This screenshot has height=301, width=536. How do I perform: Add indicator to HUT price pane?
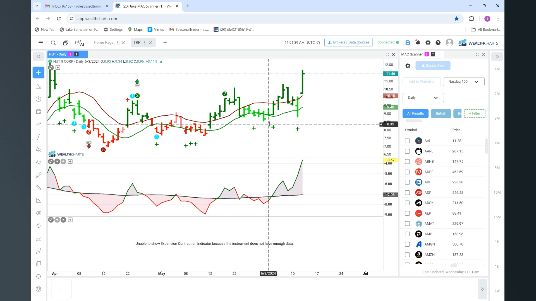58,67
